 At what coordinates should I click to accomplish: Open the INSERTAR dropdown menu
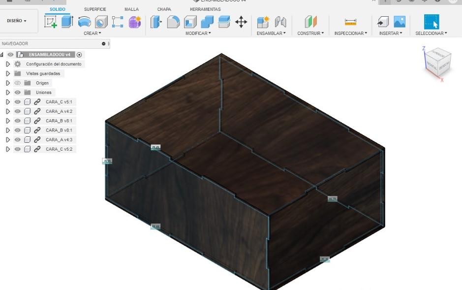coord(391,33)
